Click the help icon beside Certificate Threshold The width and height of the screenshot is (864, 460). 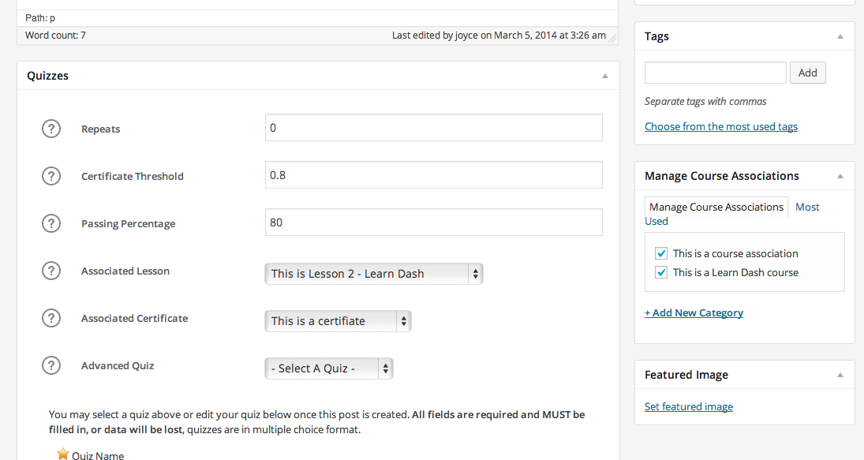[x=51, y=176]
